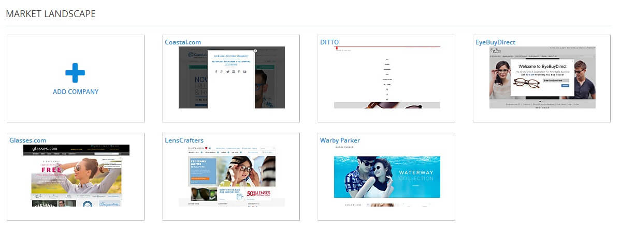Open the Glasses.com company link
The image size is (621, 236).
(x=28, y=140)
